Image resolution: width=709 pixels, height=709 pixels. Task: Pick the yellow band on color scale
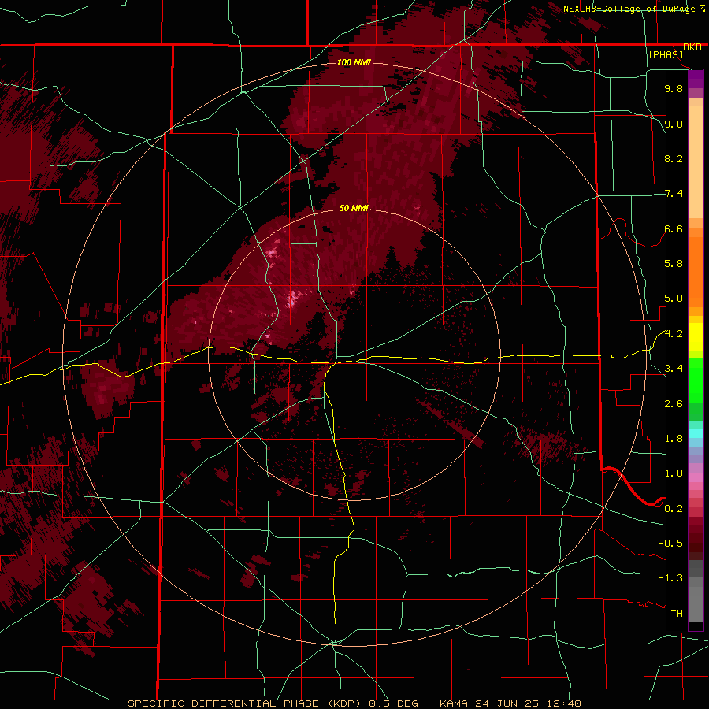tap(696, 337)
